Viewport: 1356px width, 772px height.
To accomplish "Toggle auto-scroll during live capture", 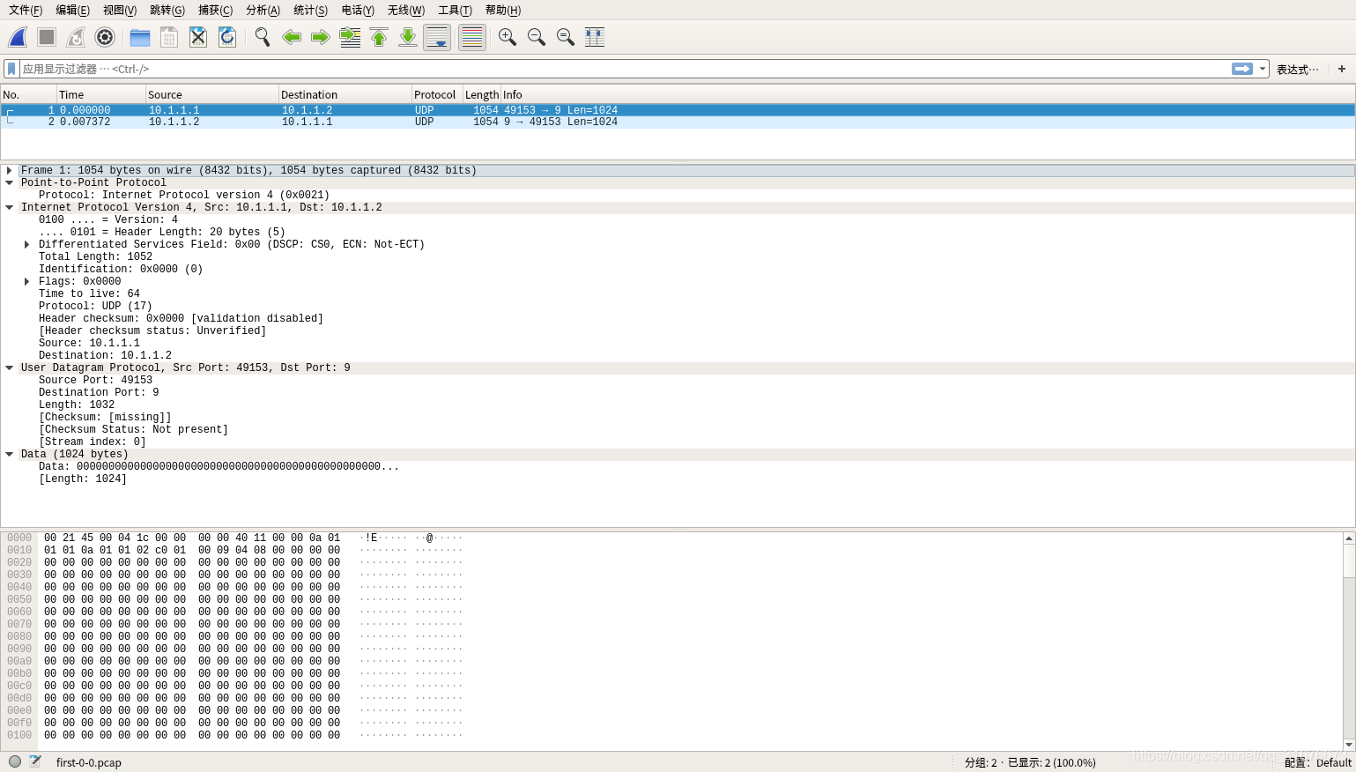I will [437, 37].
